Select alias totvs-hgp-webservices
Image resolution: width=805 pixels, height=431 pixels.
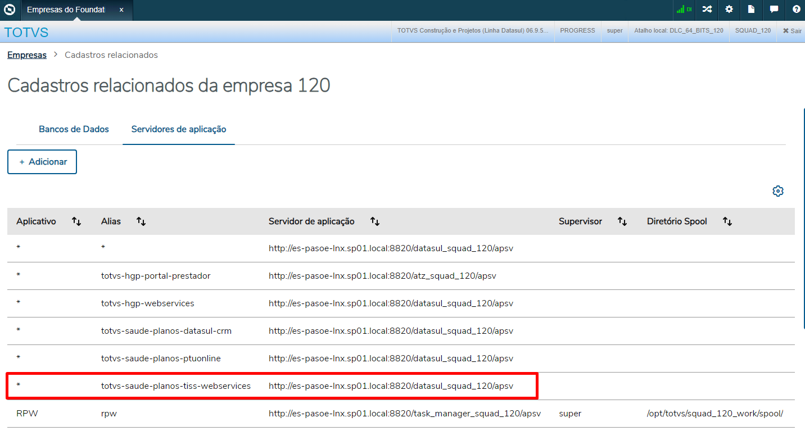coord(148,303)
